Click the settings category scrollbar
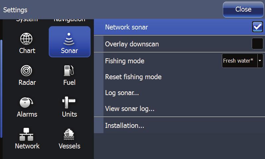This screenshot has width=265, height=159. 1,89
